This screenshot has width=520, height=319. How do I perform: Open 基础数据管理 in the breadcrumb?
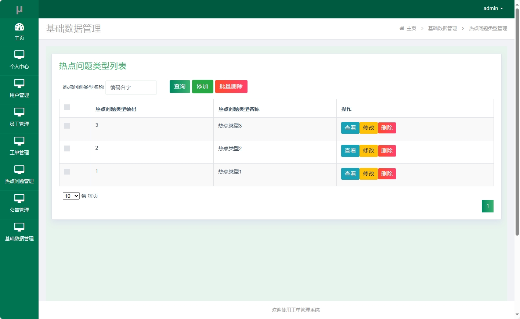click(443, 28)
